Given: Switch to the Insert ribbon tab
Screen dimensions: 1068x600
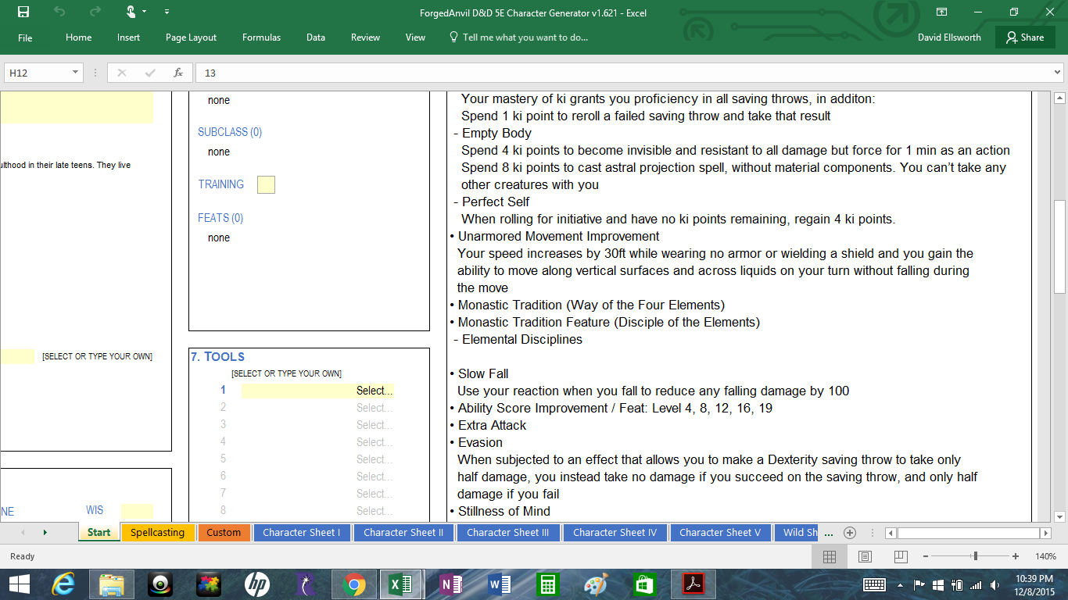Looking at the screenshot, I should [128, 37].
